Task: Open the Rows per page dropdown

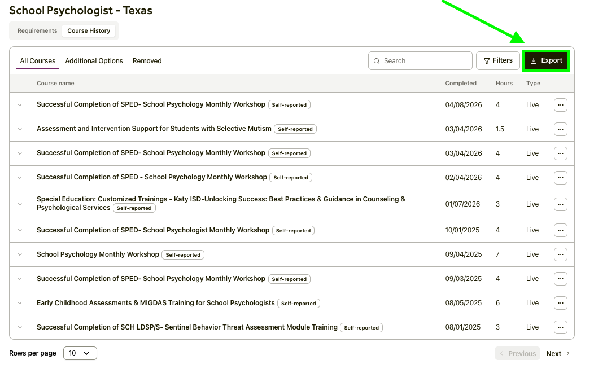Action: pyautogui.click(x=80, y=353)
